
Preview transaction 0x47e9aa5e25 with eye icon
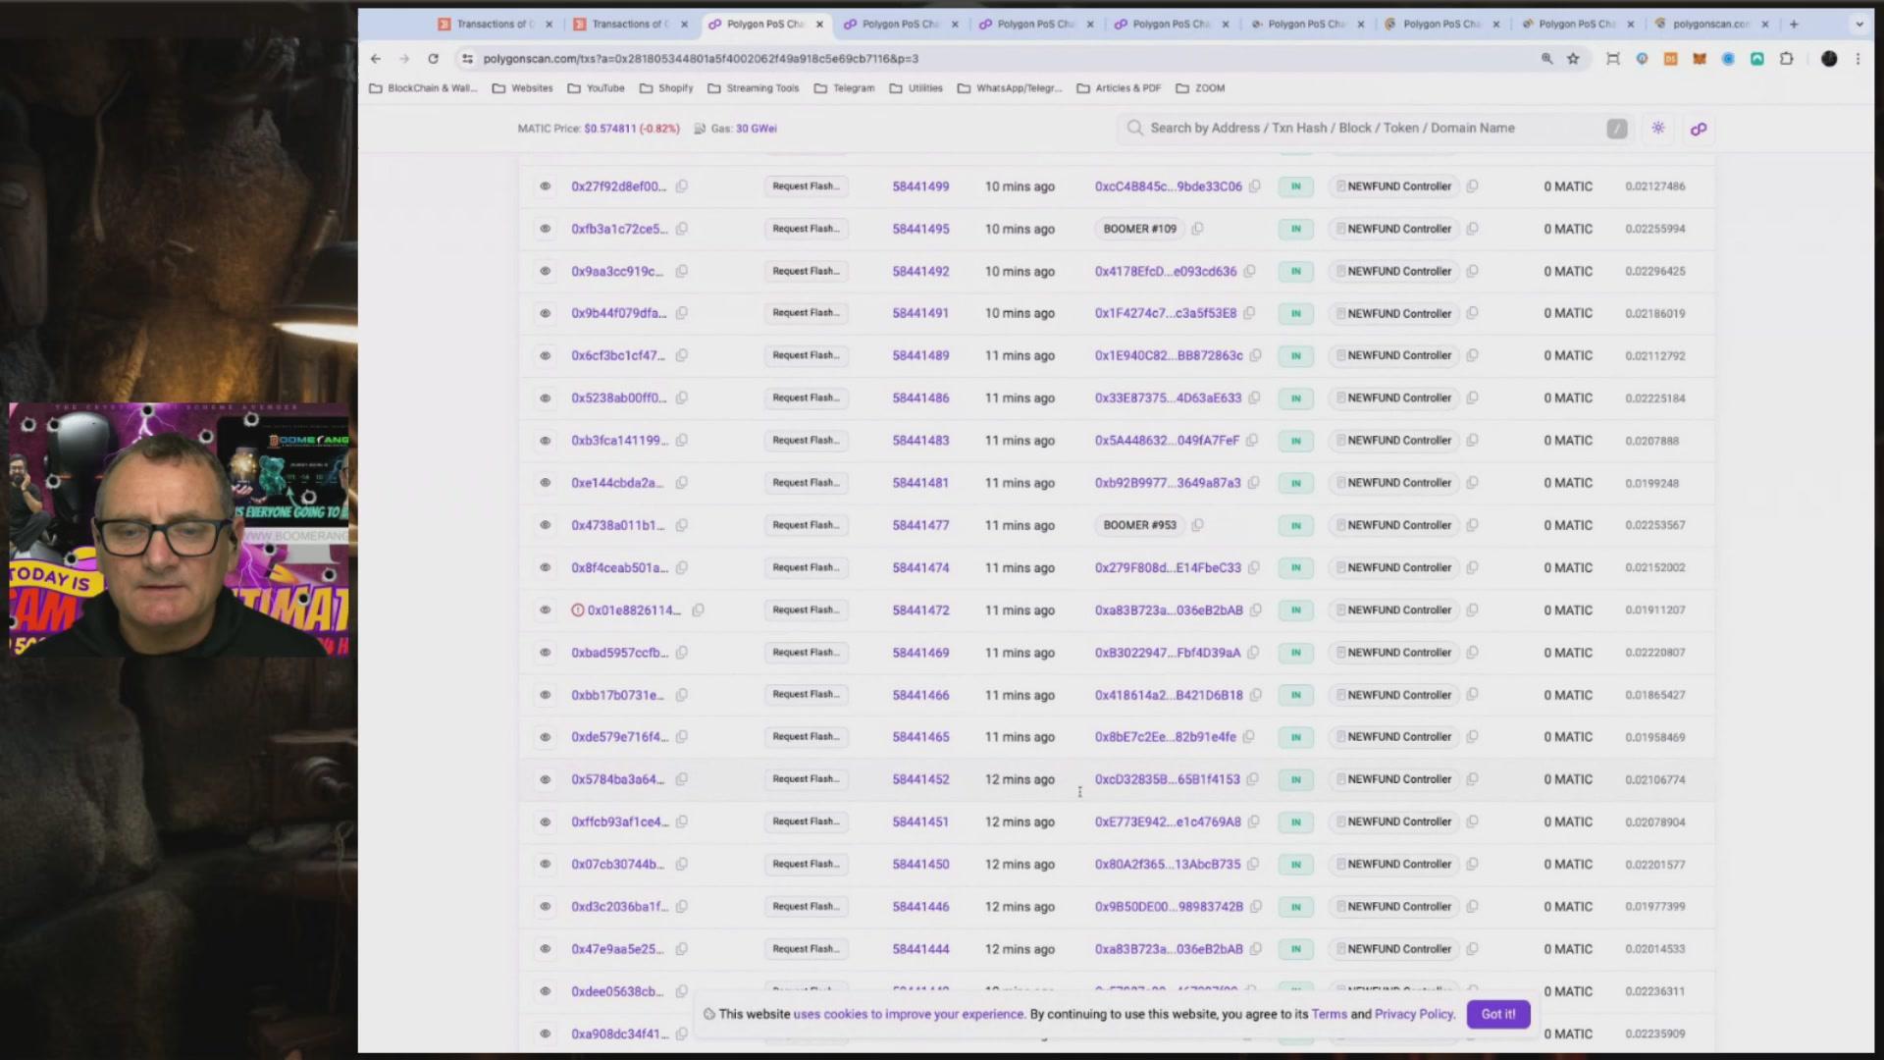pyautogui.click(x=545, y=949)
